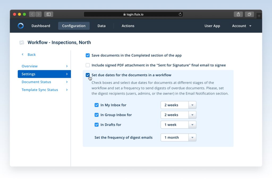Click the browser forward arrow button
This screenshot has height=181, width=272.
(x=39, y=14)
